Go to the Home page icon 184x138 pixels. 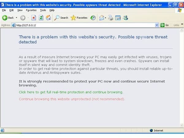click(48, 18)
